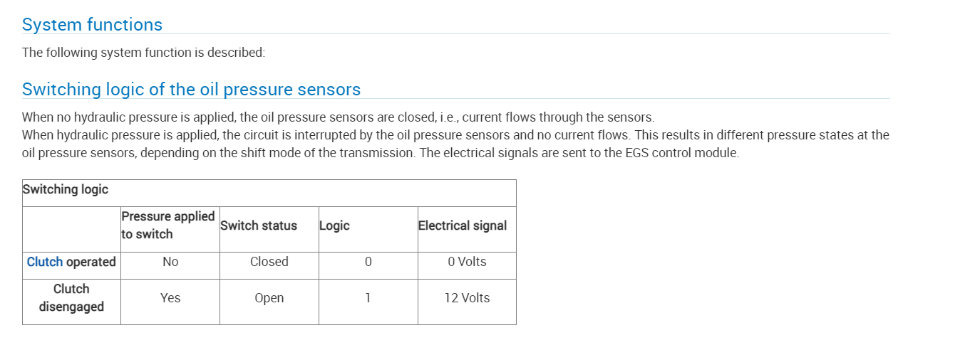This screenshot has height=345, width=970.
Task: Click the logic value 0 cell
Action: click(x=368, y=262)
